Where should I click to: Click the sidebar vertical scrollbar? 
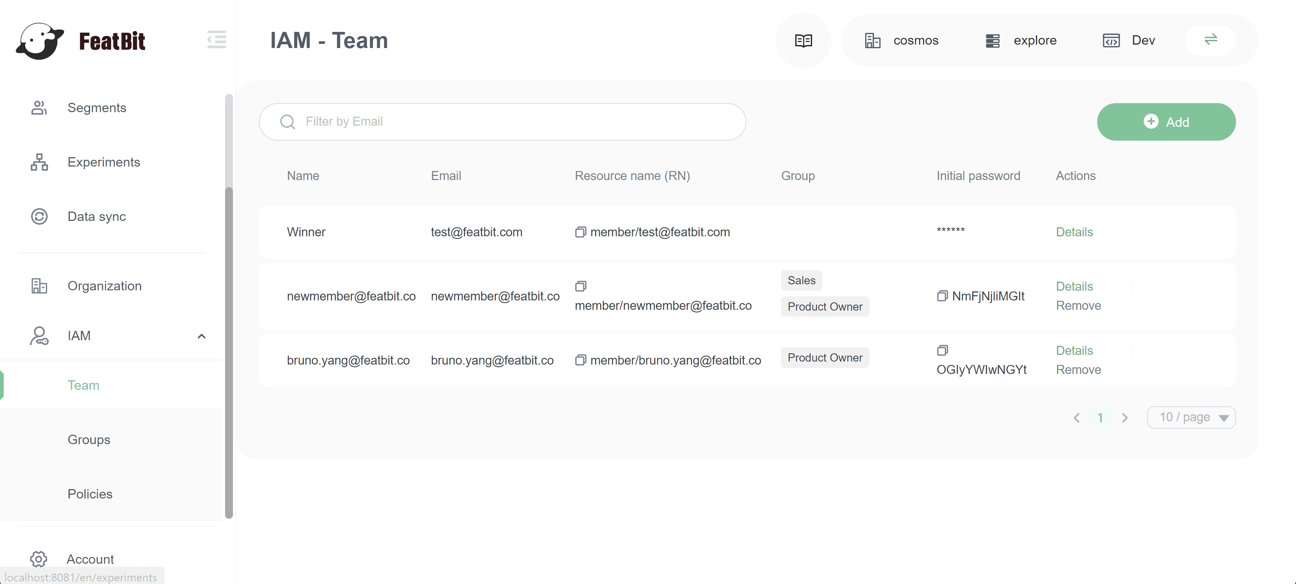229,352
